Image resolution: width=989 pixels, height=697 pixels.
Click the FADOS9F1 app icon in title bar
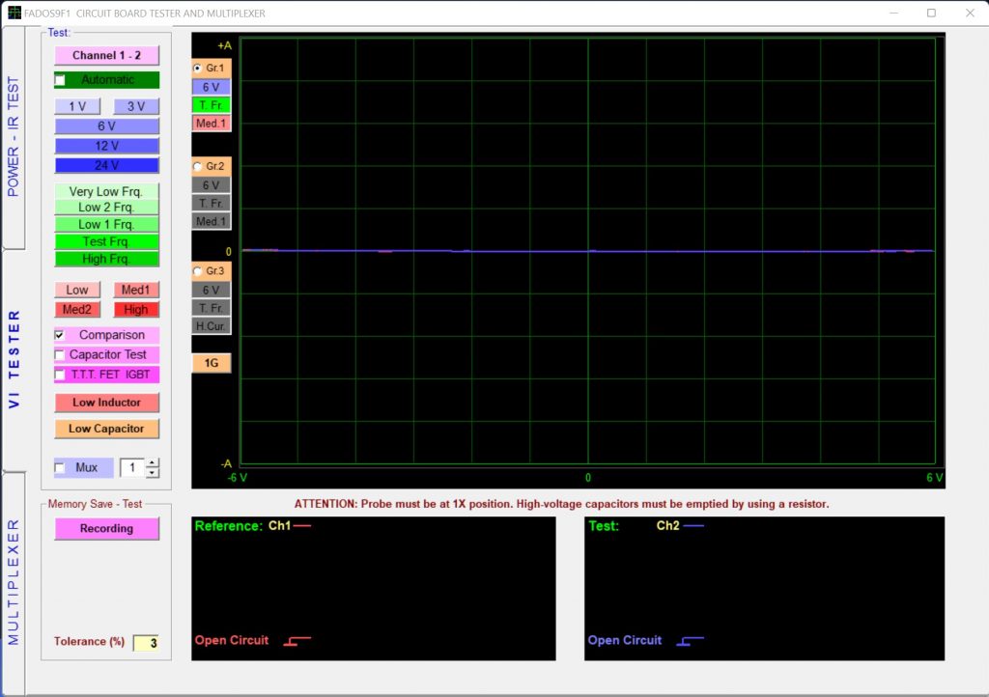tap(14, 13)
